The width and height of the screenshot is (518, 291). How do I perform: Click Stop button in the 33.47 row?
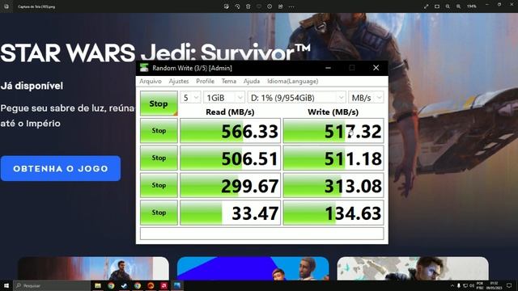159,213
